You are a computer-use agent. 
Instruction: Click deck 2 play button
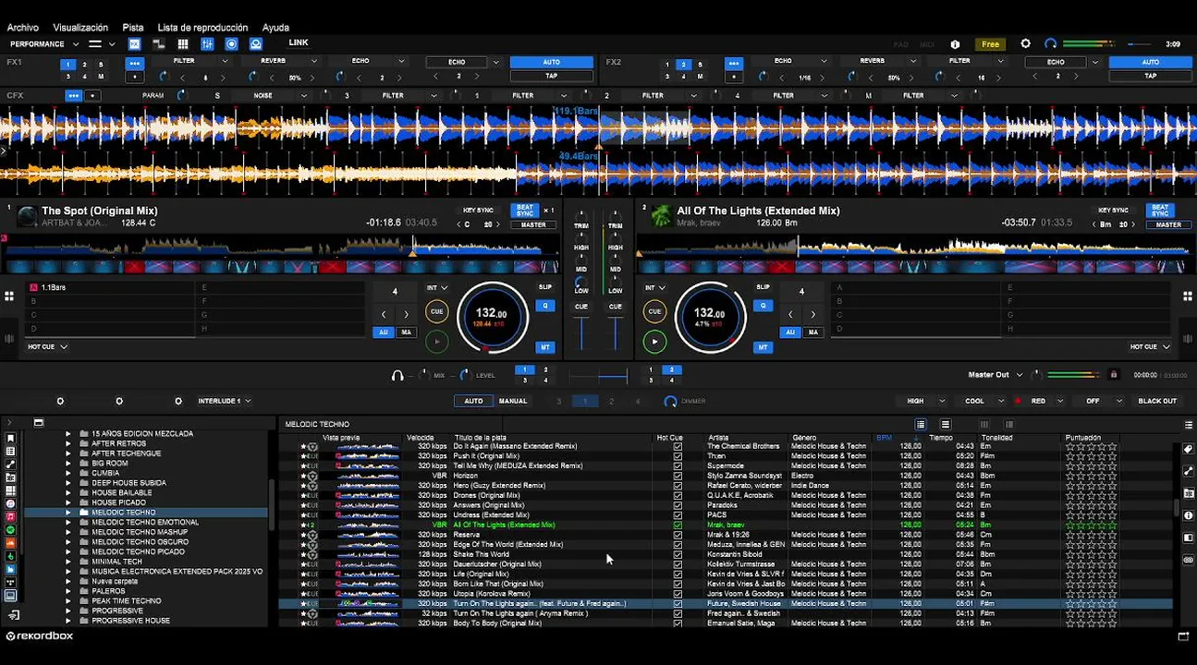(654, 342)
